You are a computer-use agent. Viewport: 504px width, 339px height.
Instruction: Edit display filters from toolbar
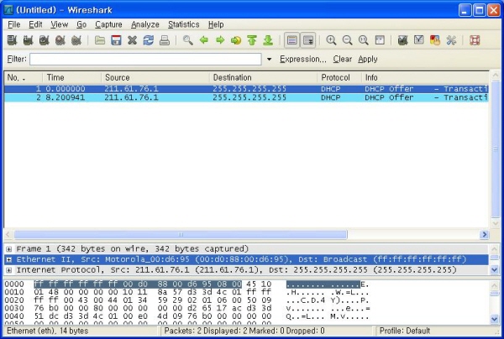pyautogui.click(x=419, y=40)
